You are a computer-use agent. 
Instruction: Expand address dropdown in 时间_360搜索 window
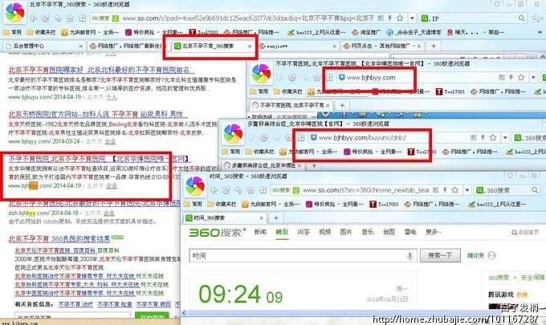[467, 190]
